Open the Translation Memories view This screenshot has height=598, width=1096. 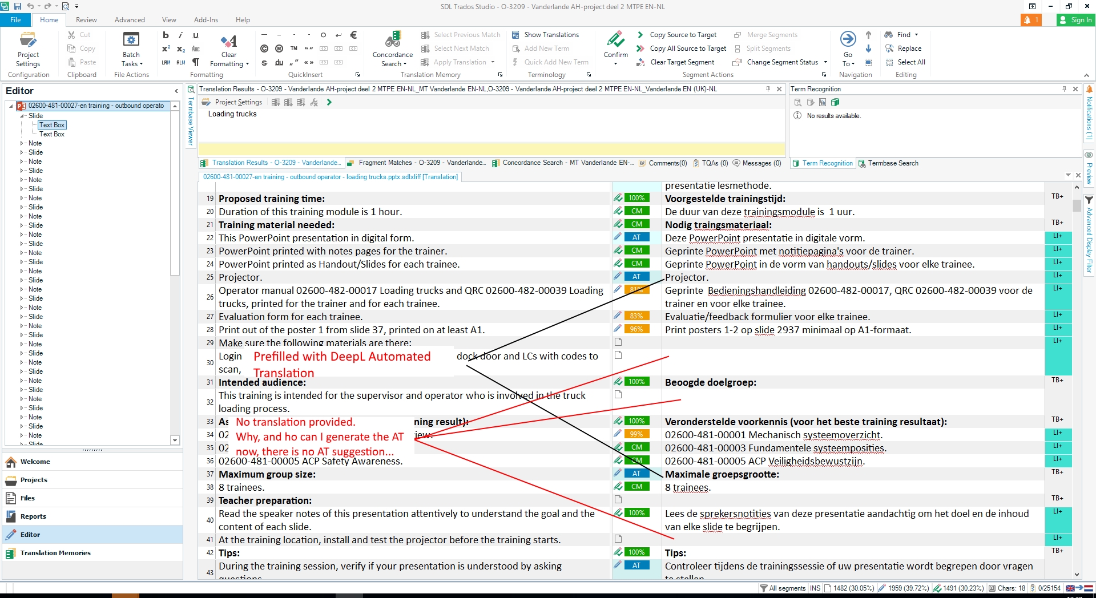click(92, 553)
